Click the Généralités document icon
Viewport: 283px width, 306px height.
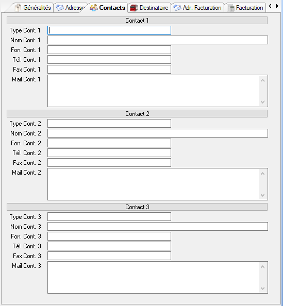click(18, 8)
